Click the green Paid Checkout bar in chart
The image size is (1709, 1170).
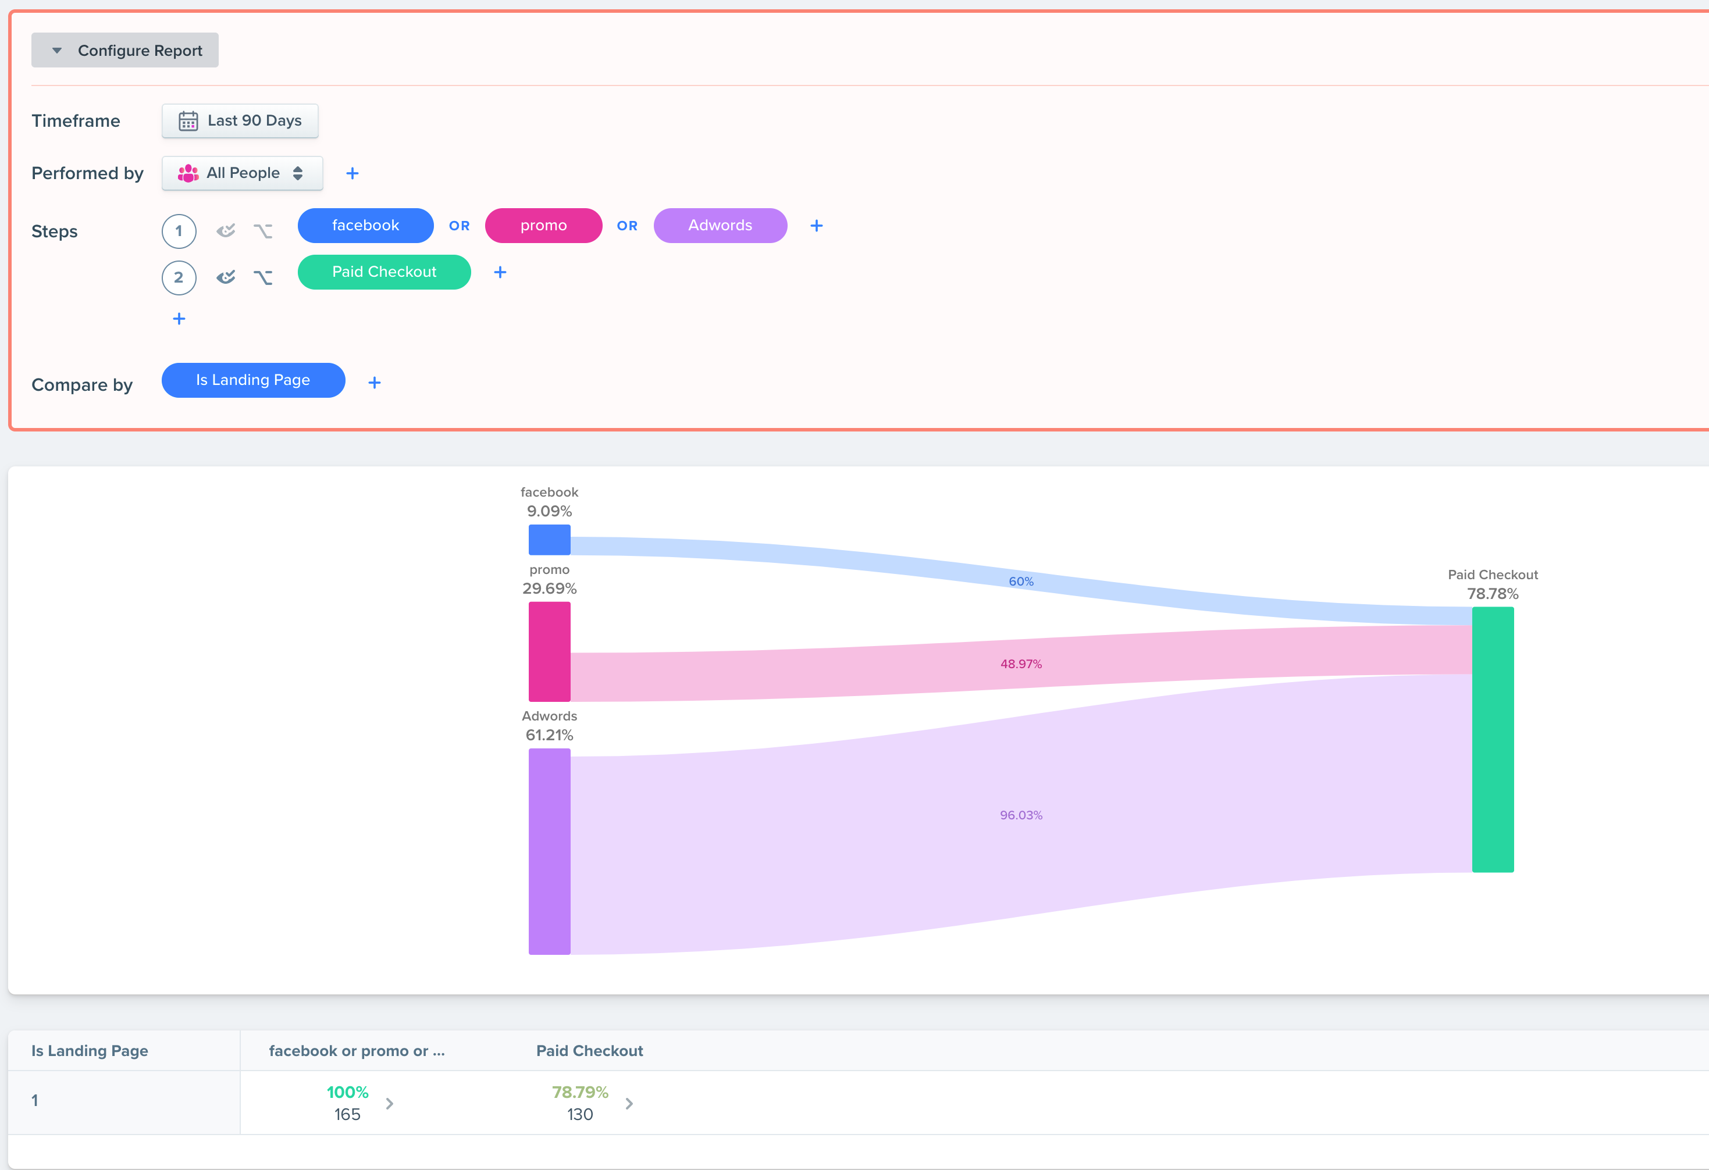1492,739
